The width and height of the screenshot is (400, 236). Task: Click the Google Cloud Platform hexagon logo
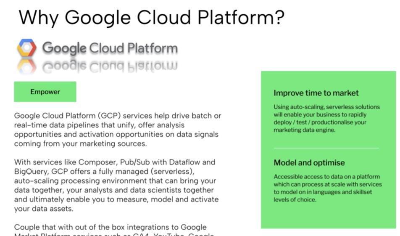[x=26, y=48]
